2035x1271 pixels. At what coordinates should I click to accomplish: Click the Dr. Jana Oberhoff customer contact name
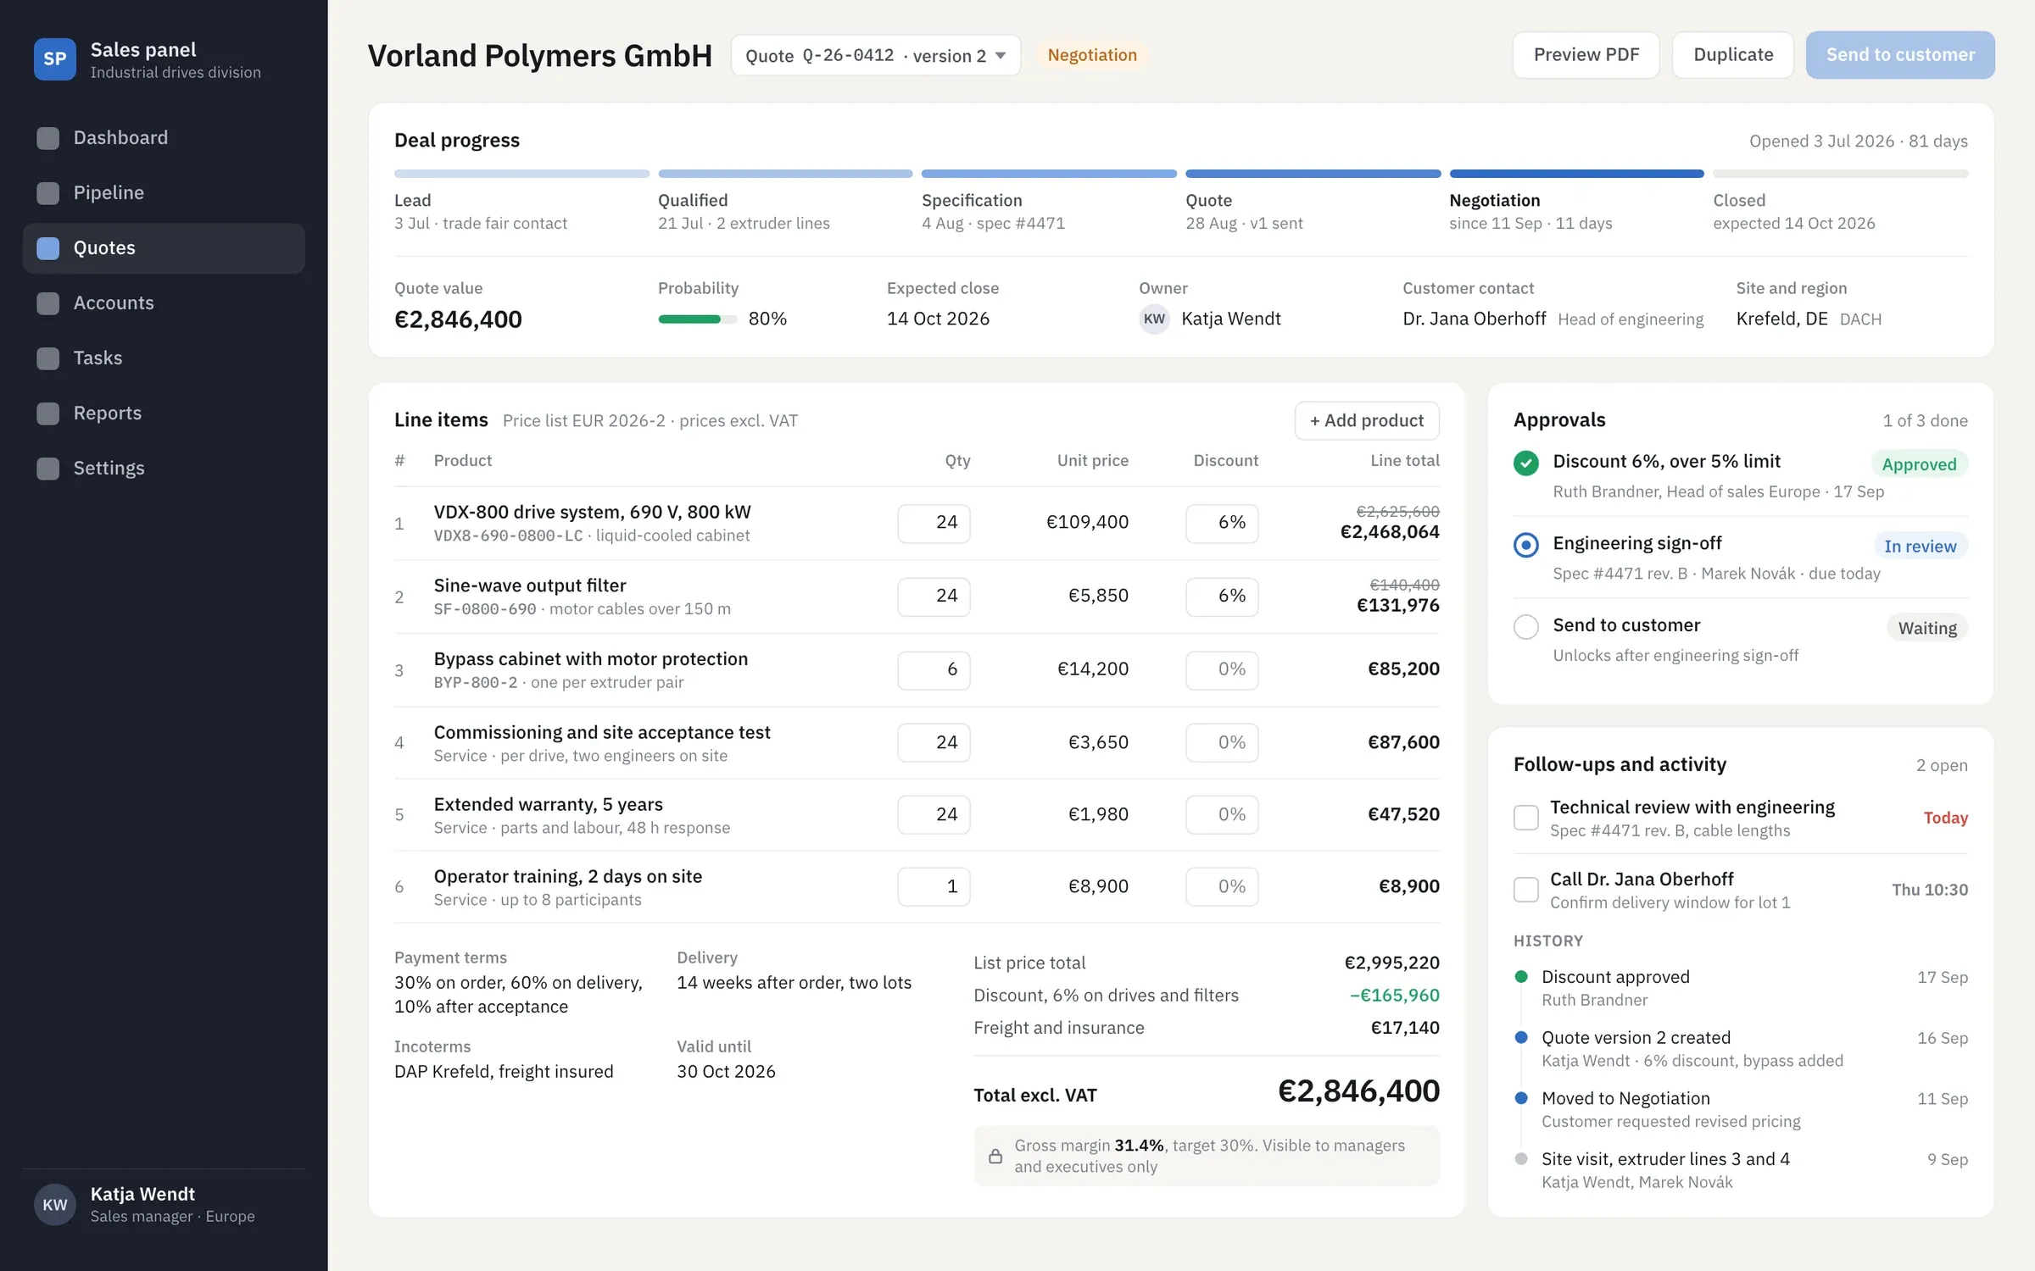coord(1474,319)
